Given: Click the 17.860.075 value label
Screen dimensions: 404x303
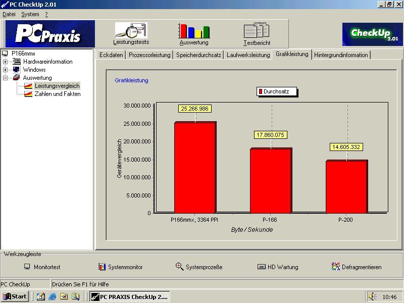Looking at the screenshot, I should click(270, 135).
